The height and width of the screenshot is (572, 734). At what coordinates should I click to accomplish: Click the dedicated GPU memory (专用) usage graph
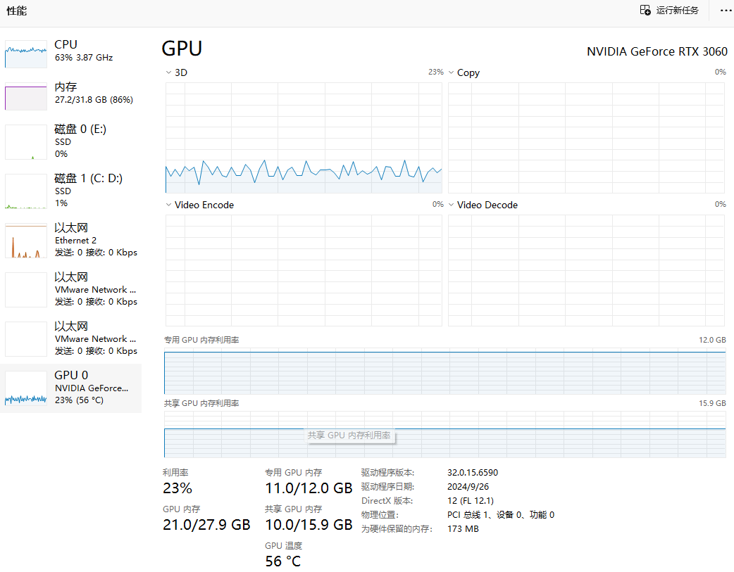pos(444,373)
